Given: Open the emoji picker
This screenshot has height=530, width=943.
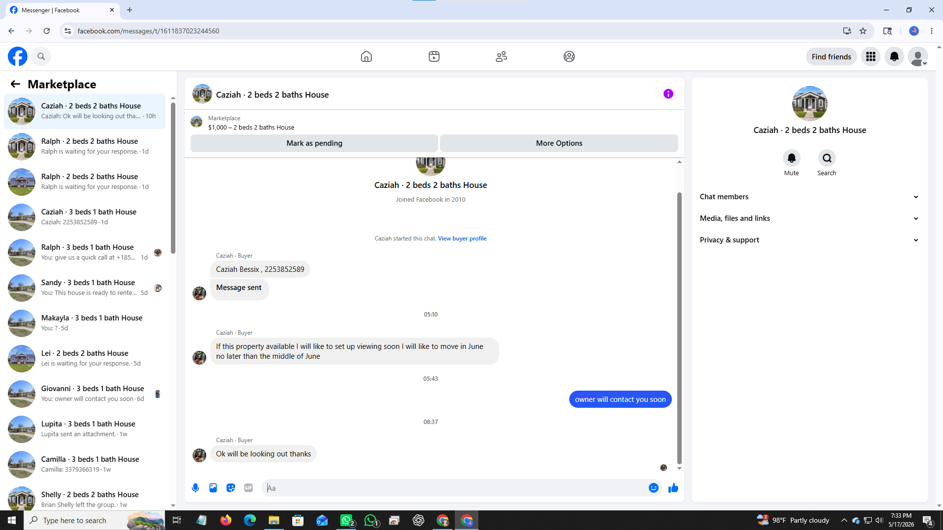Looking at the screenshot, I should pyautogui.click(x=654, y=488).
